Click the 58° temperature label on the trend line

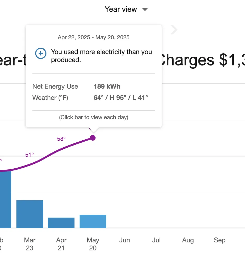[x=61, y=139]
